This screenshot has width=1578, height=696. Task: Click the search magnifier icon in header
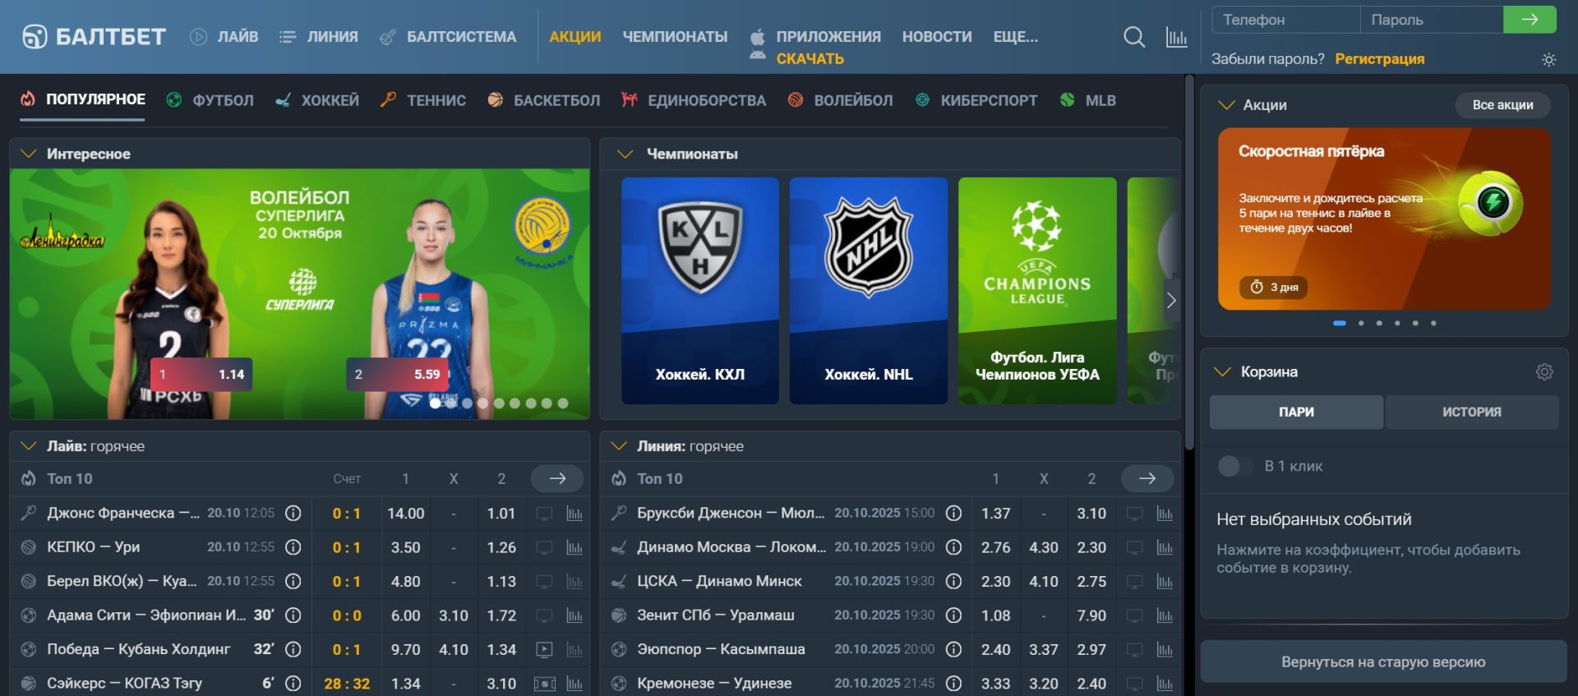[x=1133, y=37]
